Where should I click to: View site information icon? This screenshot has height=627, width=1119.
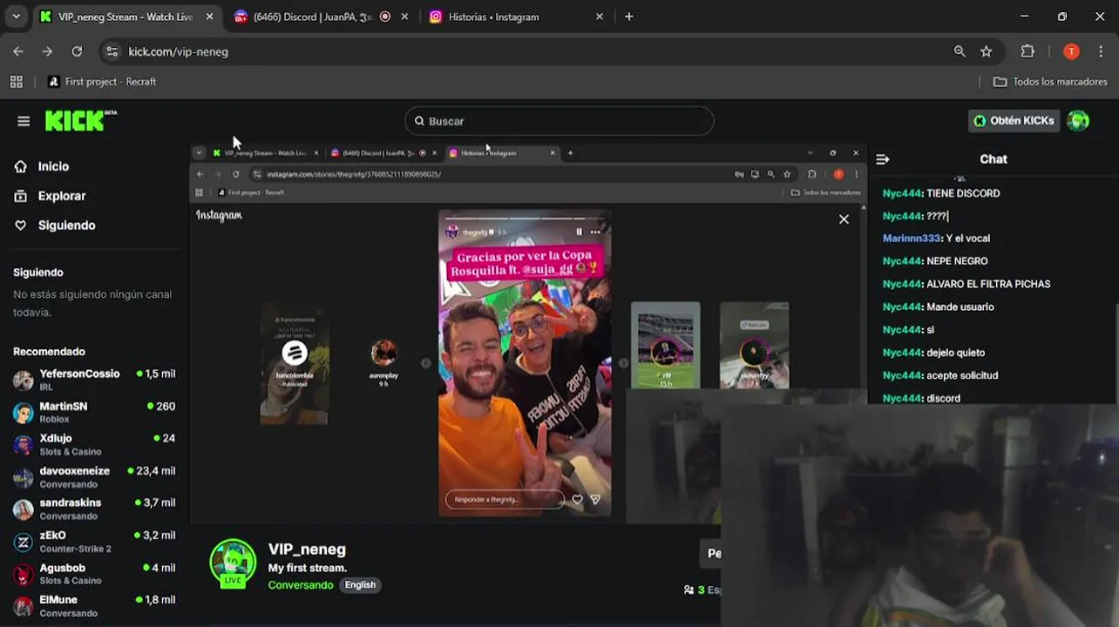click(x=112, y=51)
